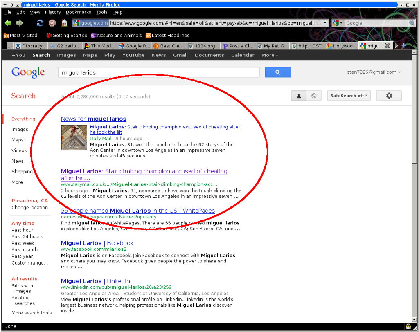Reload the page with the refresh icon
The width and height of the screenshot is (419, 332).
(x=40, y=23)
